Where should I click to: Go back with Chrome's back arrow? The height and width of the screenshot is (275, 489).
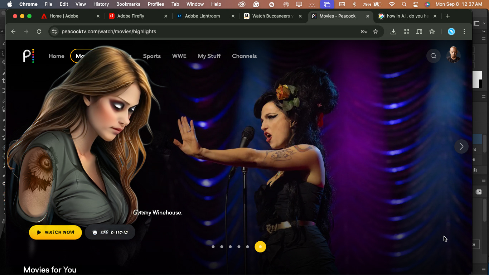point(13,32)
